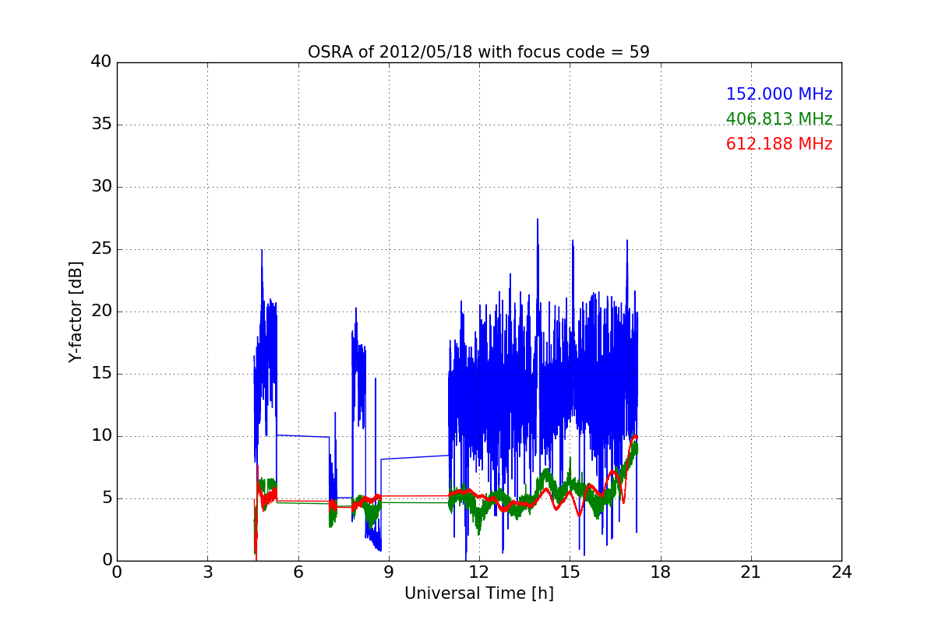Click the y-axis tick label 35
935x623 pixels.
(x=101, y=125)
